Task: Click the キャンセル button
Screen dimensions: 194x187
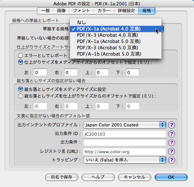Action: click(135, 177)
